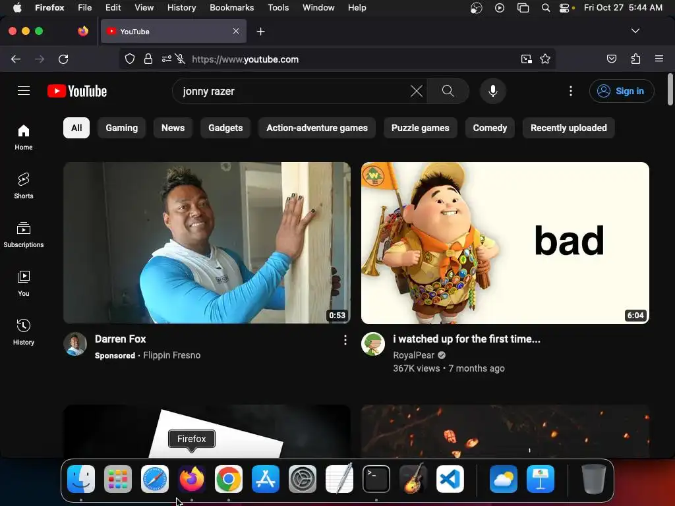Viewport: 675px width, 506px height.
Task: Open Flippin Fresno channel link
Action: (172, 355)
